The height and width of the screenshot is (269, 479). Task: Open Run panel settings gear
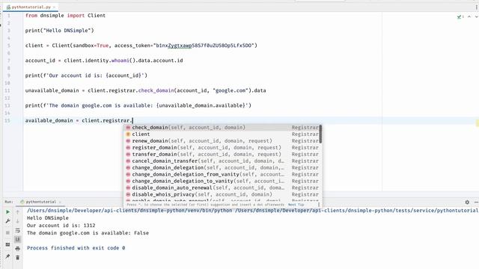[x=467, y=202]
